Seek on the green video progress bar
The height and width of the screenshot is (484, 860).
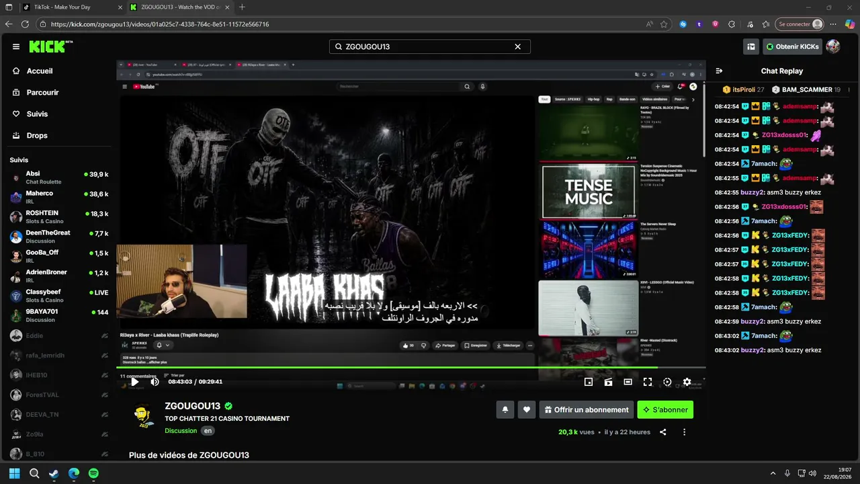(411, 367)
